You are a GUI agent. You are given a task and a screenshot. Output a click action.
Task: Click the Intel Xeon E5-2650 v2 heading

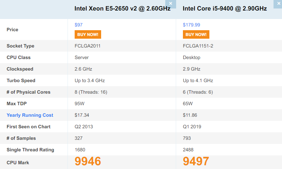click(123, 8)
